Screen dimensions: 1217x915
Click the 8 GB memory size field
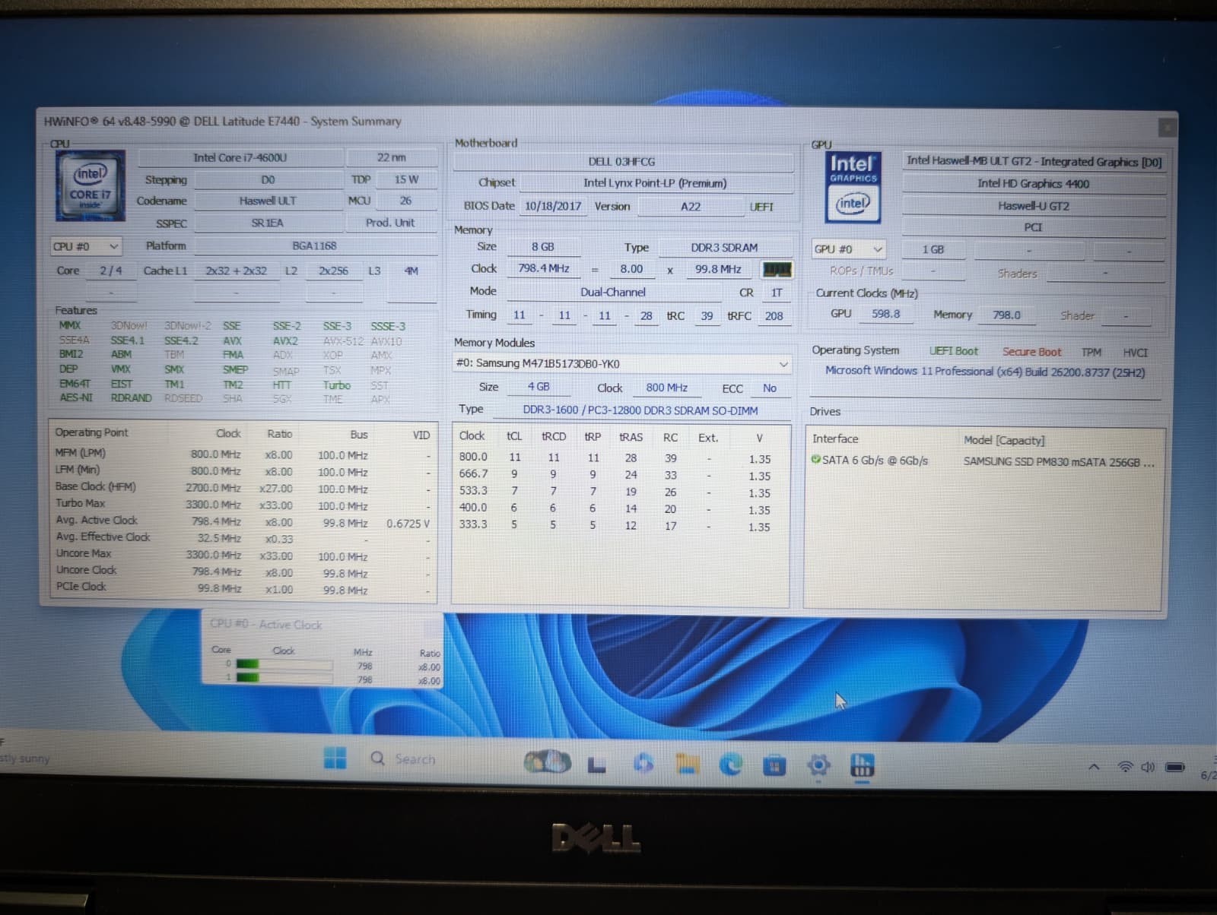click(543, 247)
